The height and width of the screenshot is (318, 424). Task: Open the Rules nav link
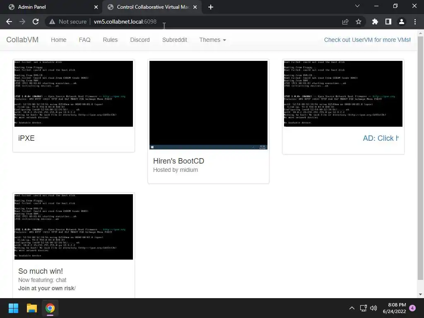(x=110, y=40)
